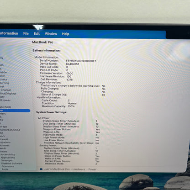The image size is (190, 190).
Task: Open the Help menu
Action: tap(66, 34)
